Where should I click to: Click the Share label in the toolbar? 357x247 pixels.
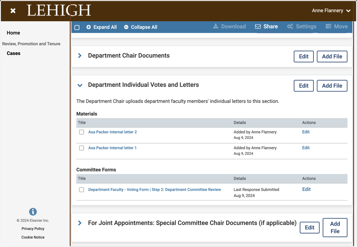coord(271,26)
